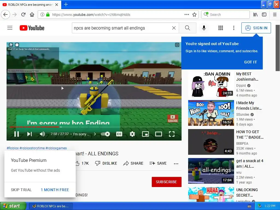Mute the video with the speaker icon
This screenshot has width=280, height=210.
[x=42, y=134]
